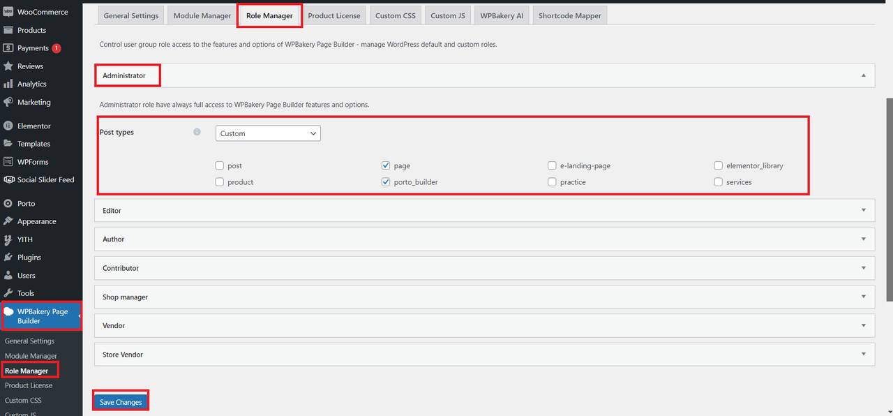The height and width of the screenshot is (416, 893).
Task: Expand the Shop manager role panel
Action: (484, 297)
